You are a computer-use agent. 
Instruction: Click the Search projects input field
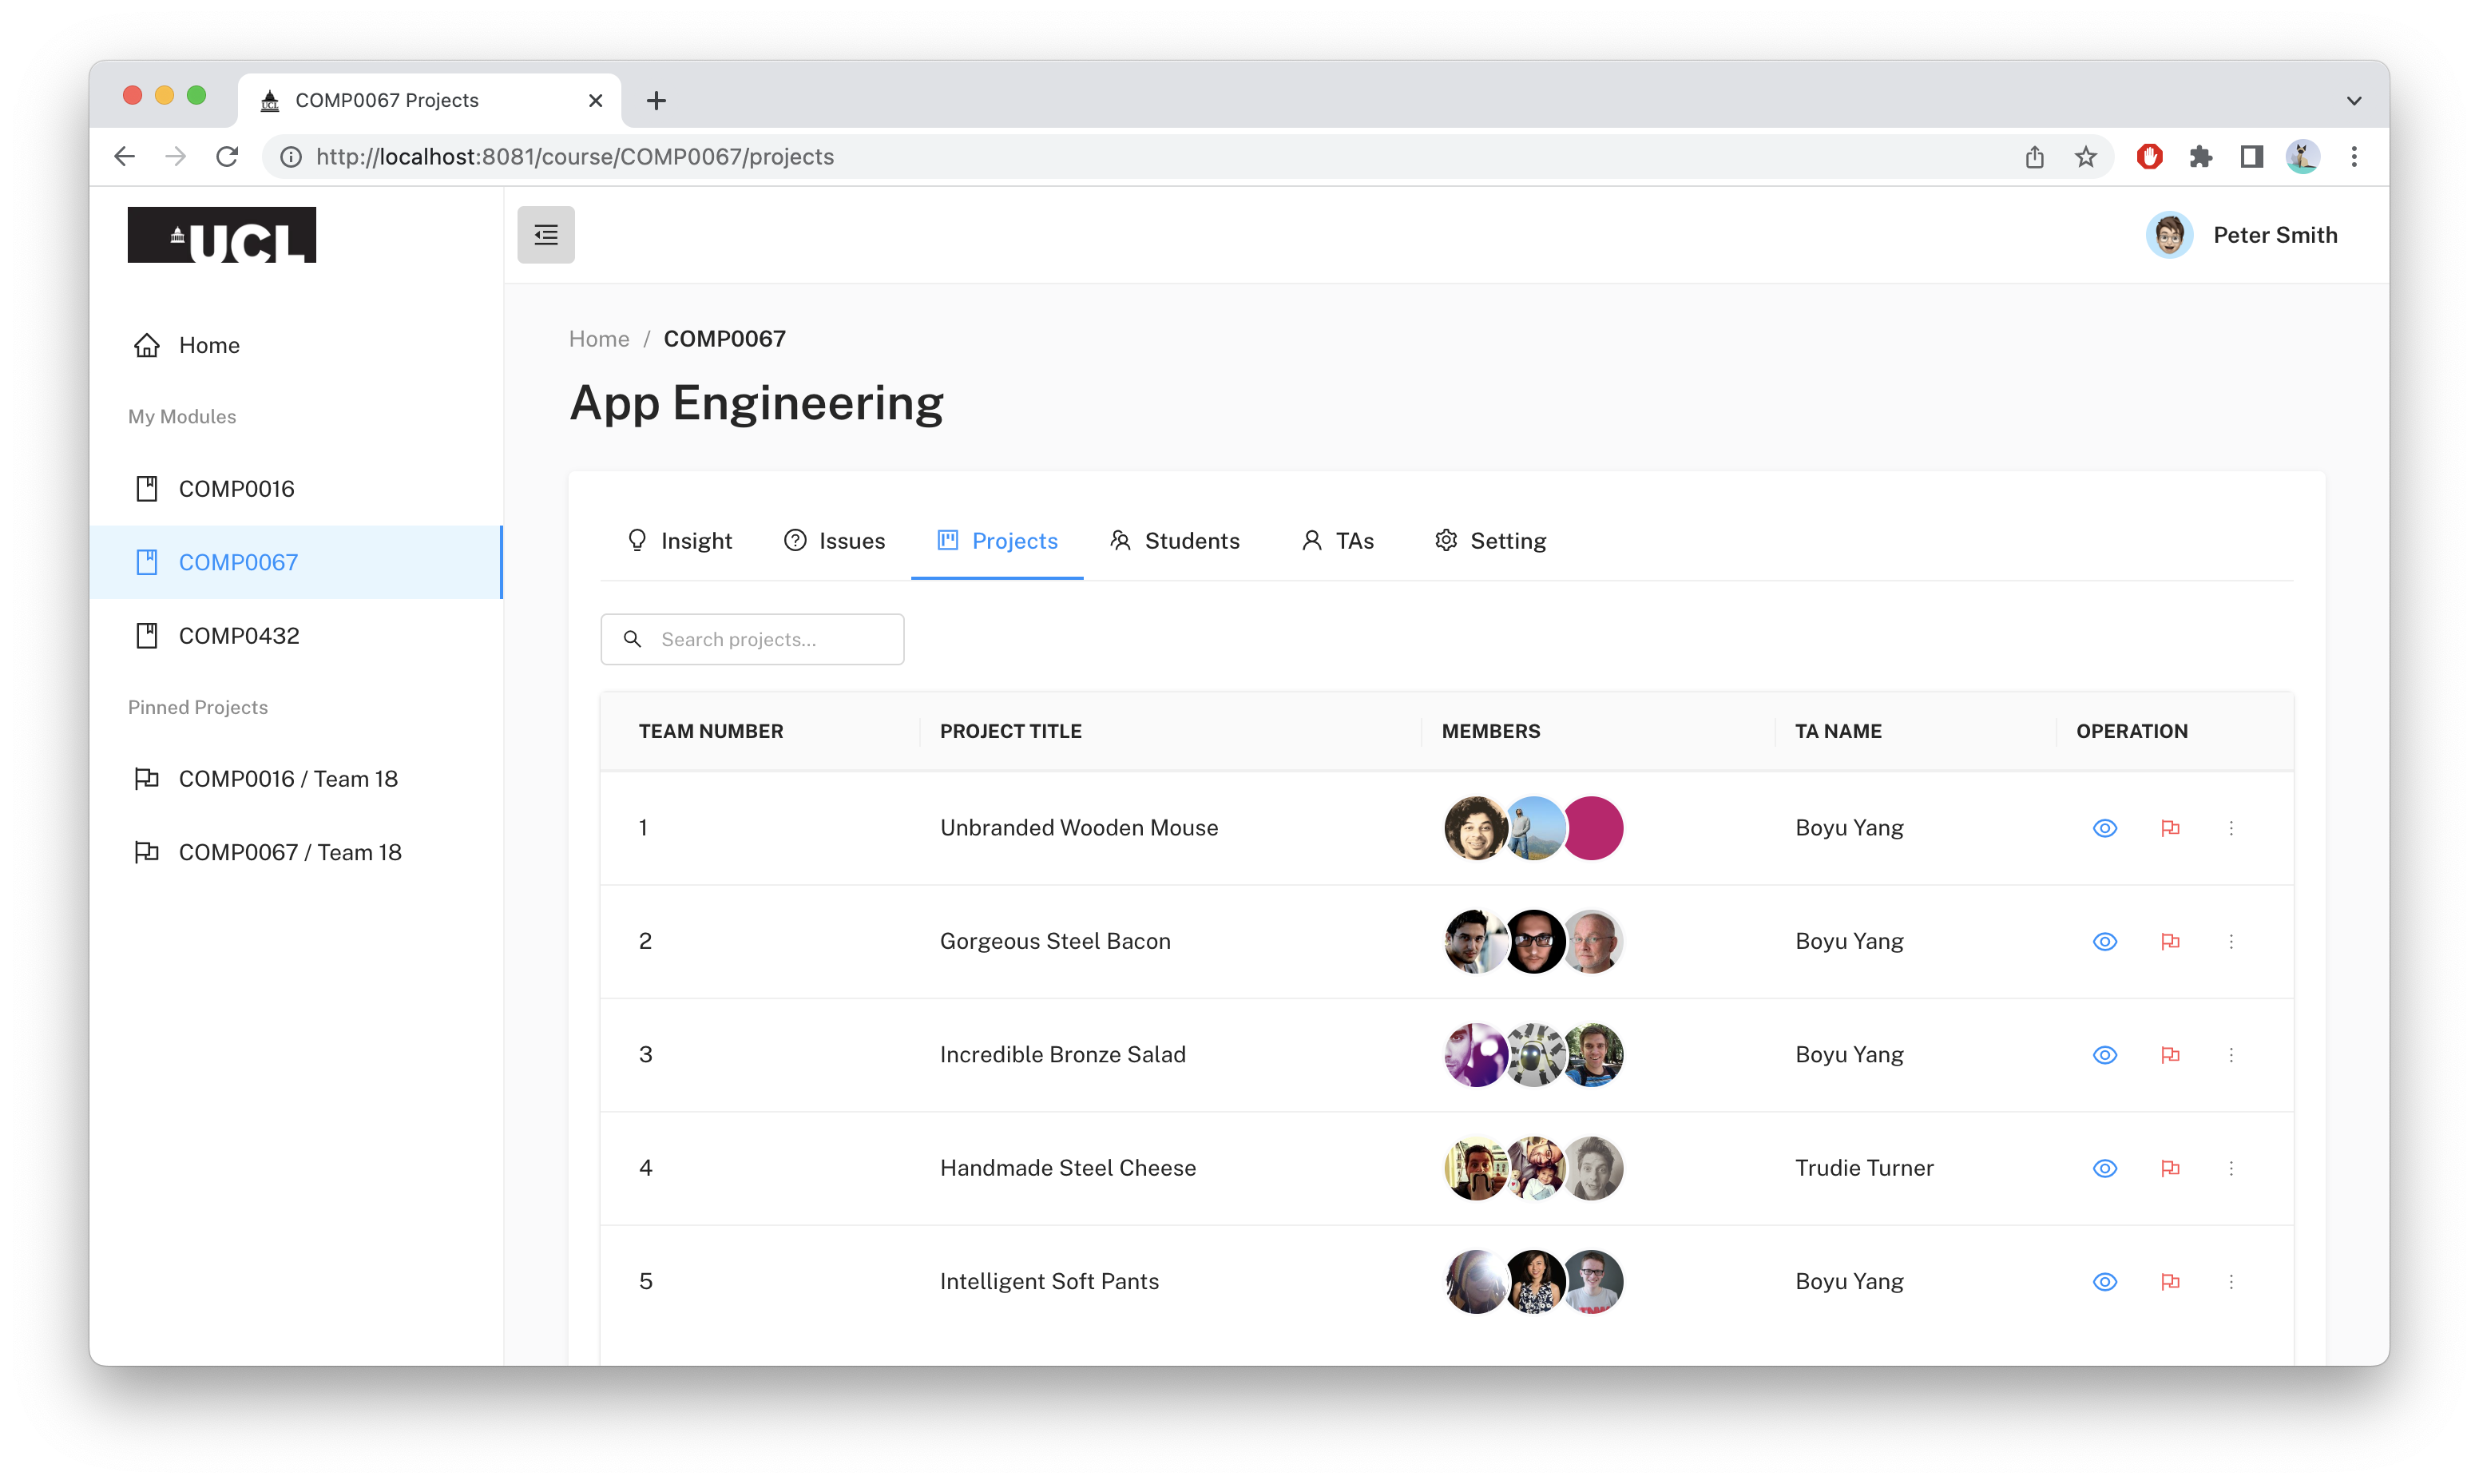click(752, 639)
